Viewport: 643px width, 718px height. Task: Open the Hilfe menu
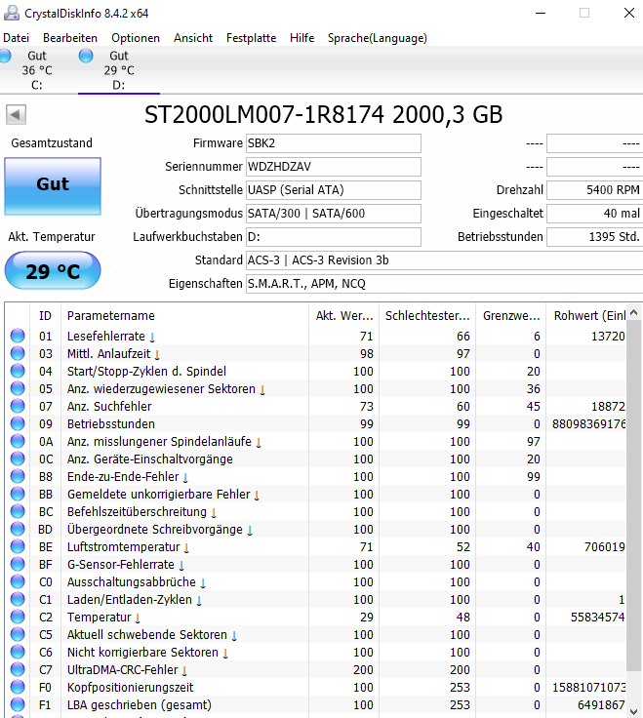coord(301,38)
